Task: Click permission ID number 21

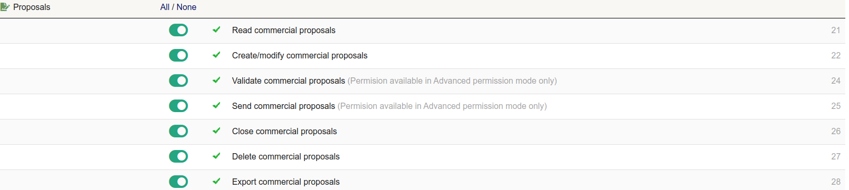Action: point(836,30)
